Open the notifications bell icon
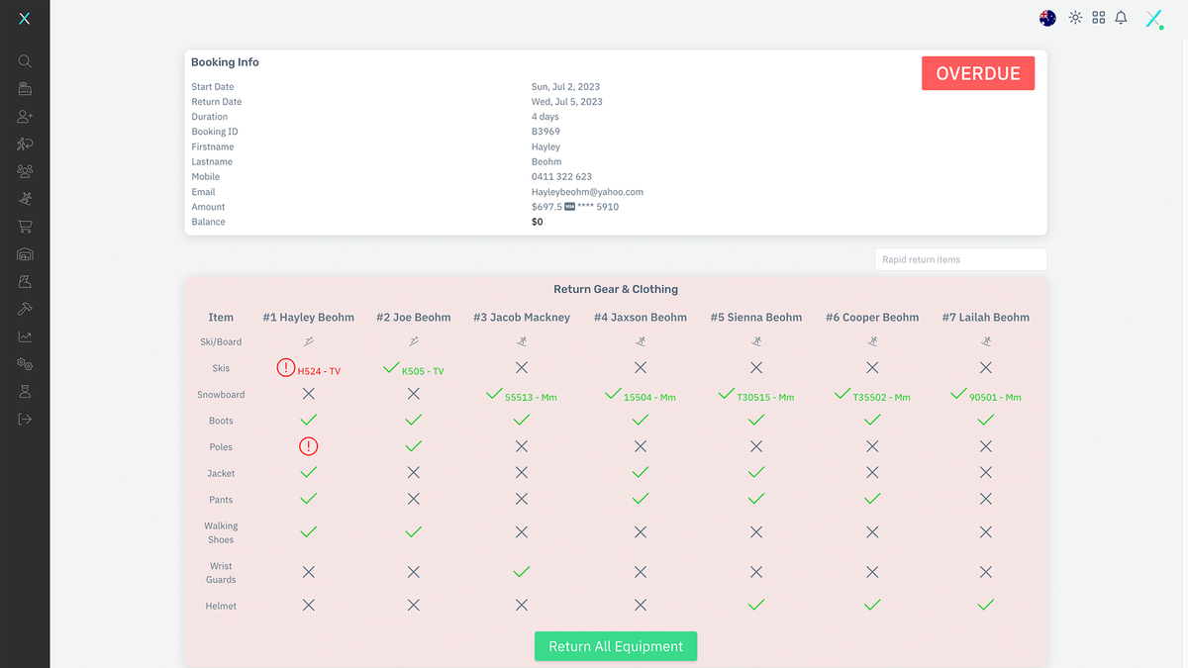The image size is (1188, 668). coord(1121,18)
